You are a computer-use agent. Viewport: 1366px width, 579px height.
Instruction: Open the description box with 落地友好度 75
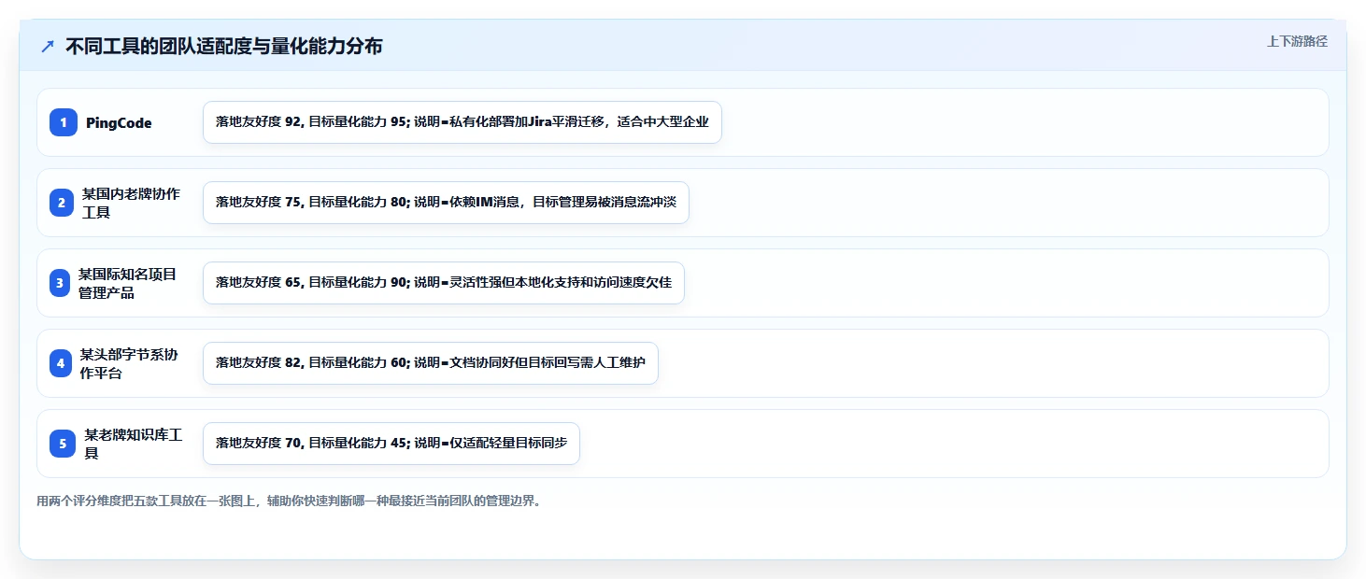pyautogui.click(x=446, y=203)
